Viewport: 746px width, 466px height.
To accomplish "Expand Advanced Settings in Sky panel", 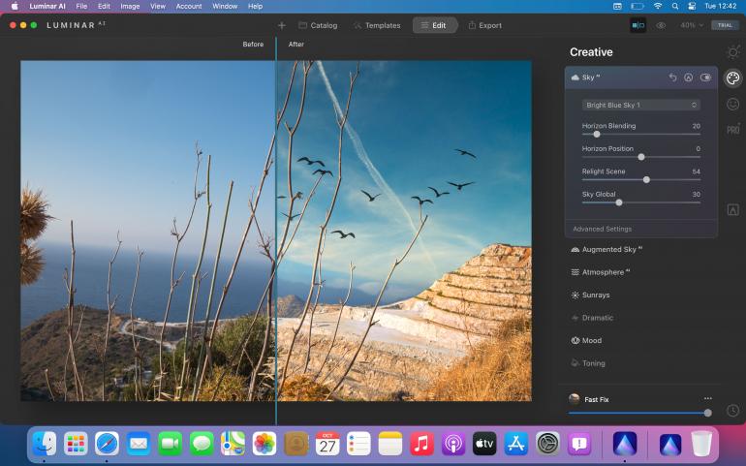I will 602,229.
